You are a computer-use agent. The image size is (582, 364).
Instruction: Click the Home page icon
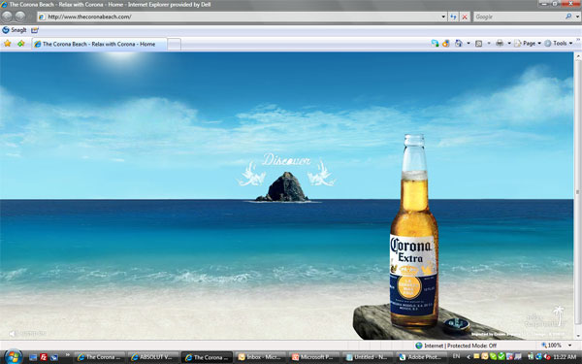tap(459, 44)
